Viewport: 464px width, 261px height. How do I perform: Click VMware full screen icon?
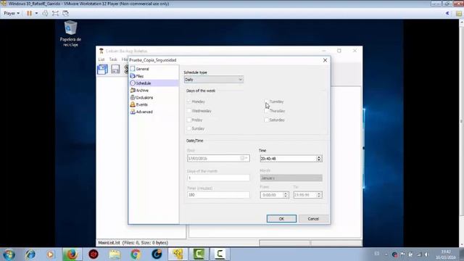pyautogui.click(x=55, y=13)
